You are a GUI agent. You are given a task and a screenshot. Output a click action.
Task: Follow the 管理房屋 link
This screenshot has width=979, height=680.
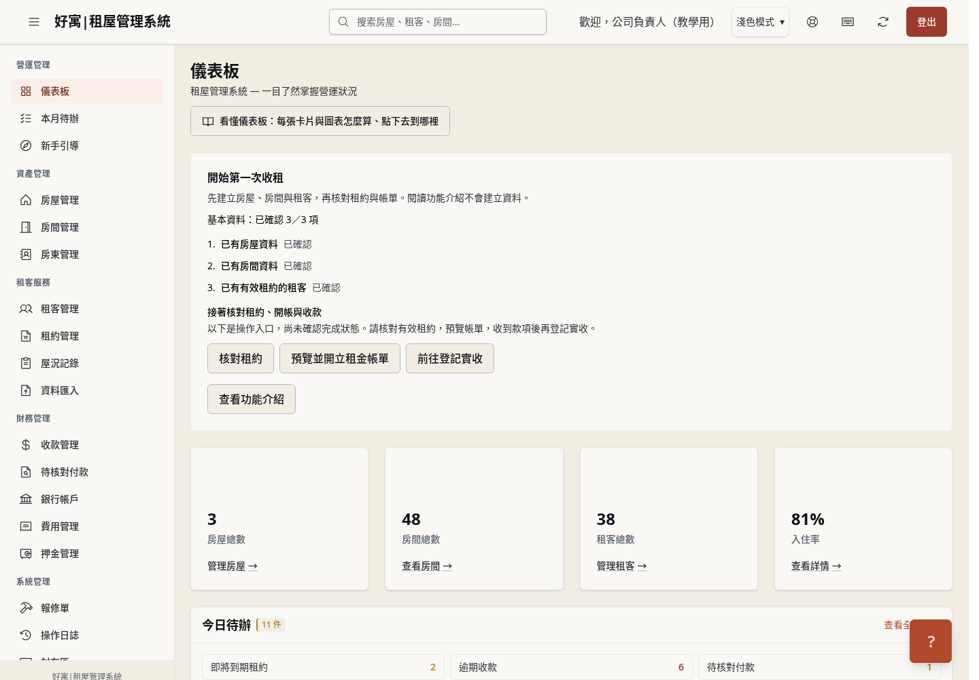(x=233, y=566)
